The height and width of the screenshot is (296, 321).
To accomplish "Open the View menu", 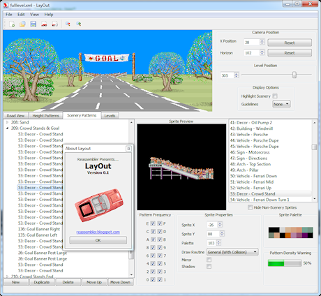I will [34, 15].
